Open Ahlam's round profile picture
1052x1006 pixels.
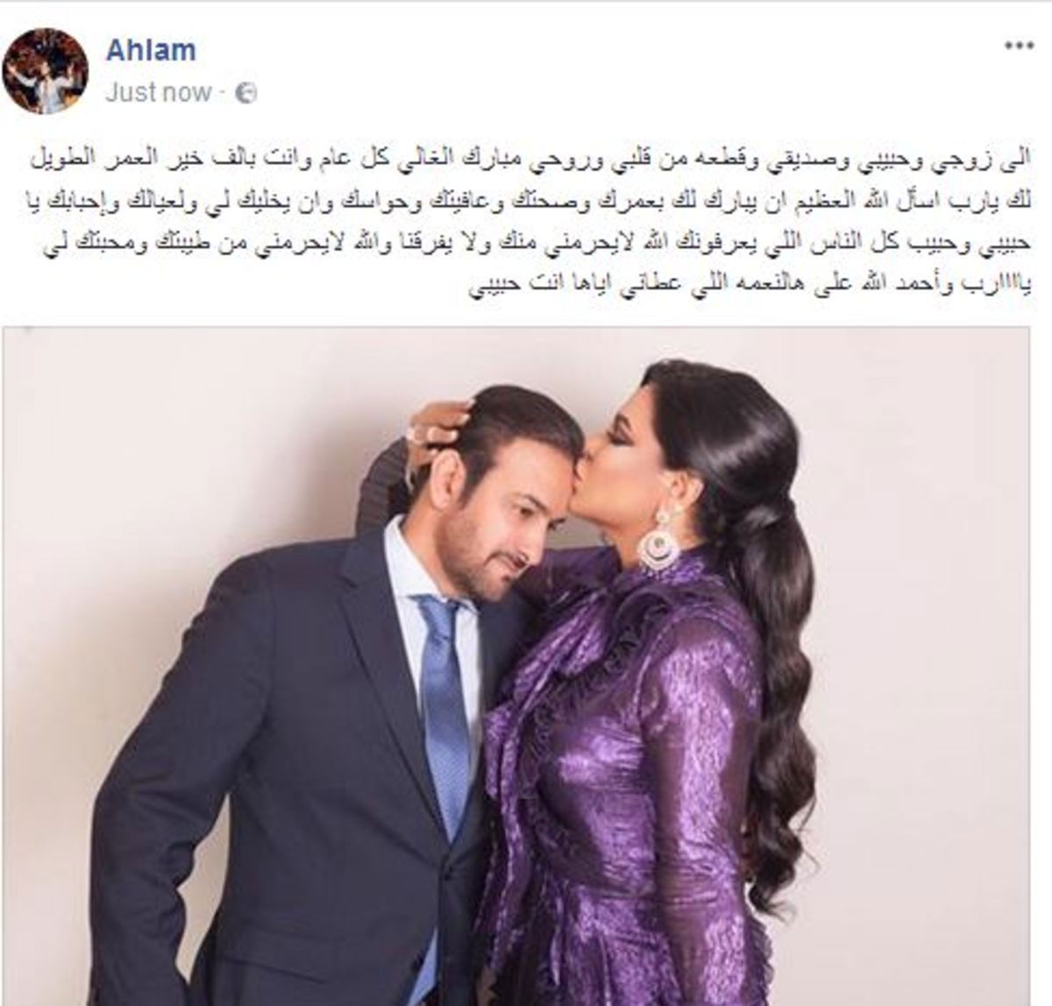[46, 70]
